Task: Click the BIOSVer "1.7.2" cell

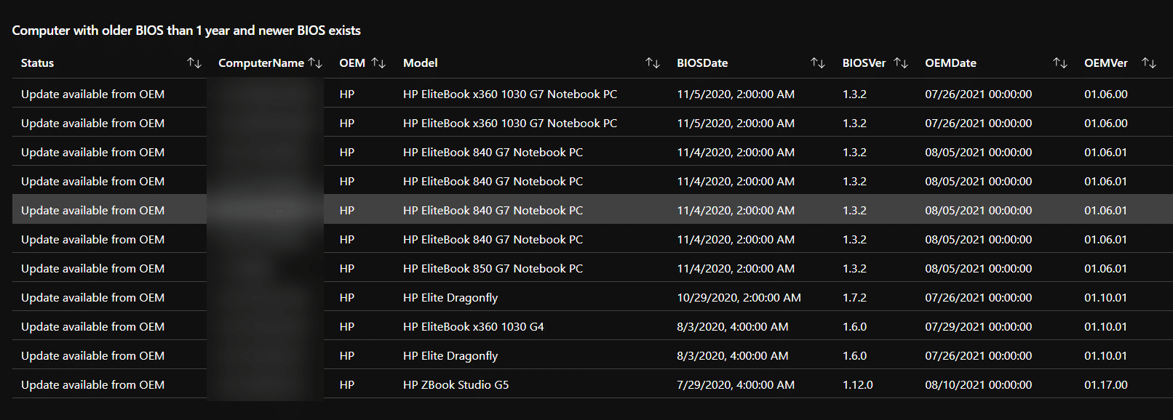Action: pos(854,298)
